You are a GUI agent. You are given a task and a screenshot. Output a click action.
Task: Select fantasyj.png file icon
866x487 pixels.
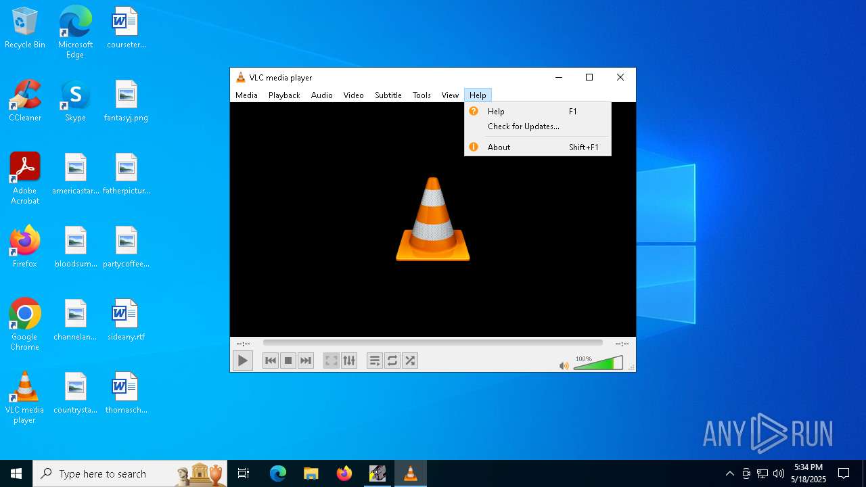point(126,101)
